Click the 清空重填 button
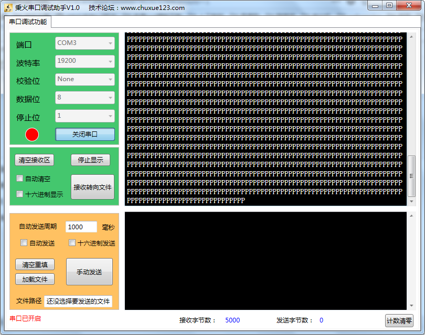 [x=35, y=264]
